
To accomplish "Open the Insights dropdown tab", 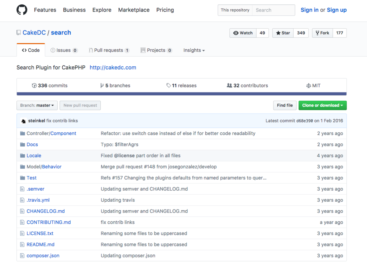I will [194, 50].
